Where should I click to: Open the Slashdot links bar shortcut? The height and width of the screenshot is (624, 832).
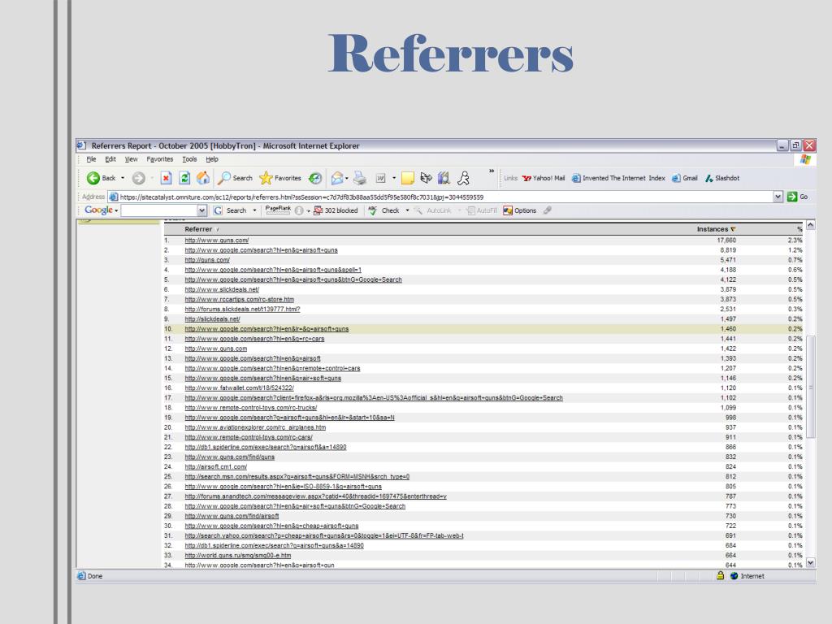(x=722, y=178)
